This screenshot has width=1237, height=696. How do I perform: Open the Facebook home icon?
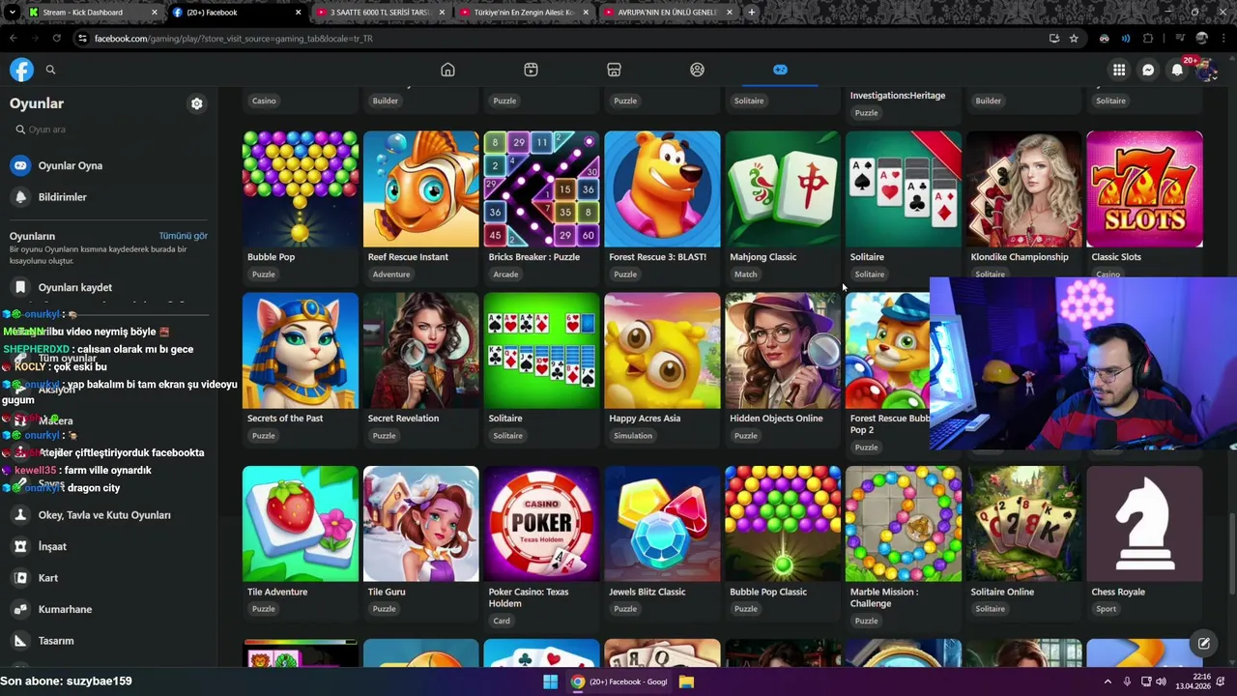pyautogui.click(x=447, y=70)
